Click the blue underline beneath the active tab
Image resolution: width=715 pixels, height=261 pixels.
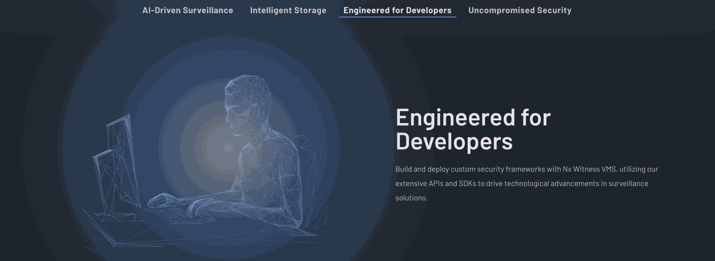click(397, 17)
